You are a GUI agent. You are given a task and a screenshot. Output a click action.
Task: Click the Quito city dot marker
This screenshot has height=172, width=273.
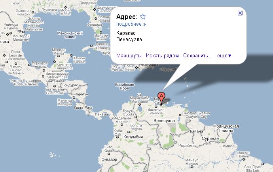coord(109,154)
